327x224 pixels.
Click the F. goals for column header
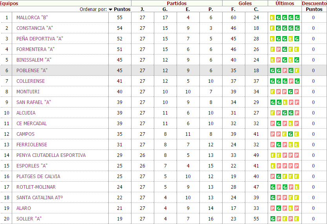tap(234, 9)
